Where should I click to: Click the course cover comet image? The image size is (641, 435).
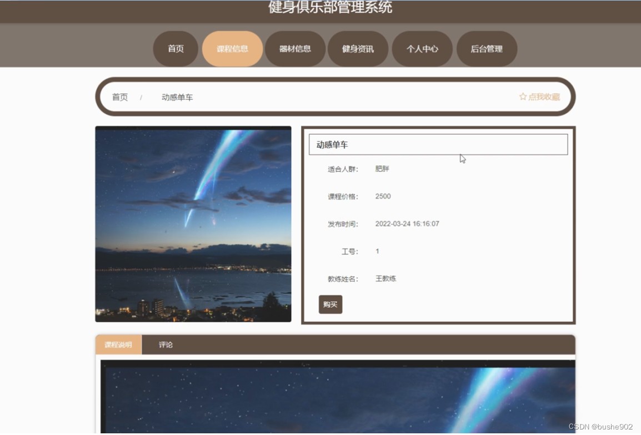click(193, 224)
